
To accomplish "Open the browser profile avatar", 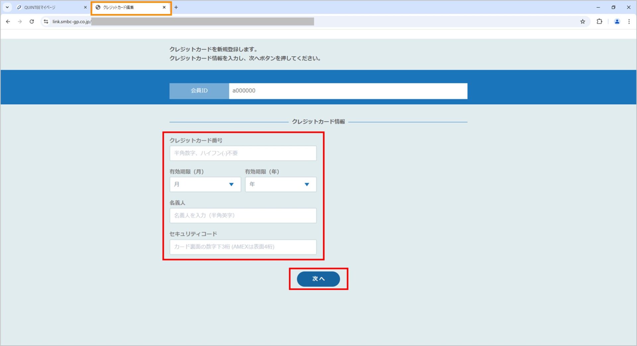I will tap(617, 22).
